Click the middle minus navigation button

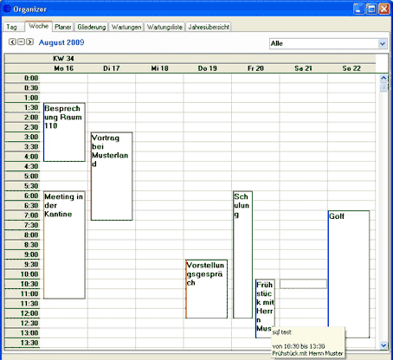(x=21, y=42)
